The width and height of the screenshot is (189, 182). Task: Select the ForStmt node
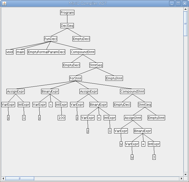[75, 78]
